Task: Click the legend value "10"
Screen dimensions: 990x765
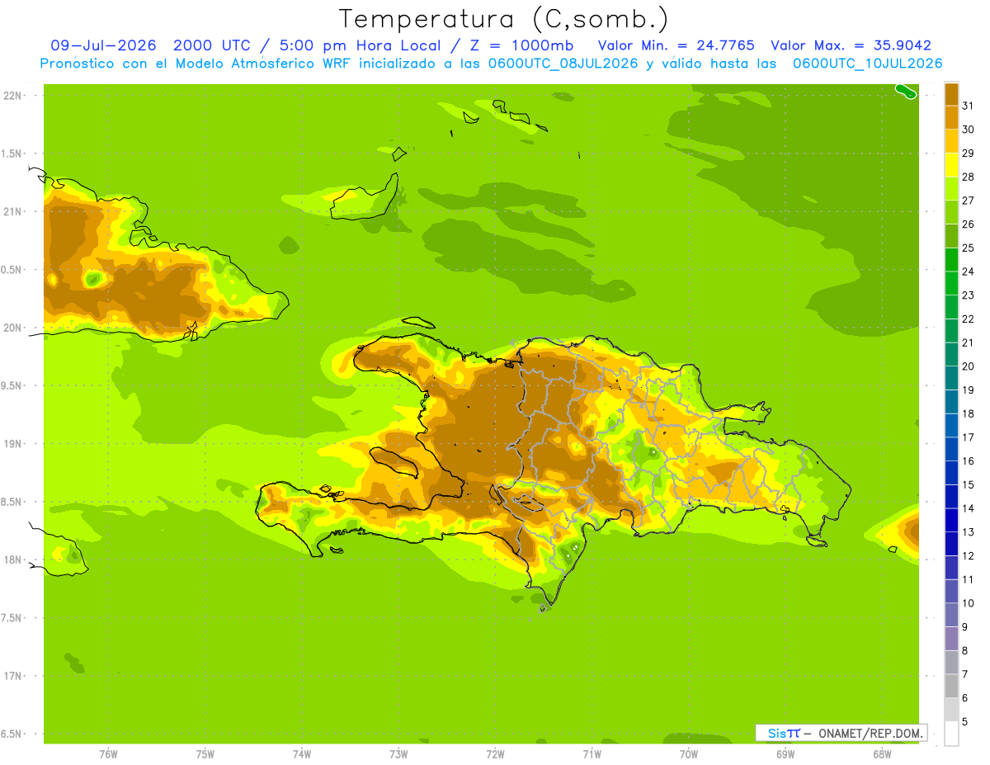Action: point(968,603)
